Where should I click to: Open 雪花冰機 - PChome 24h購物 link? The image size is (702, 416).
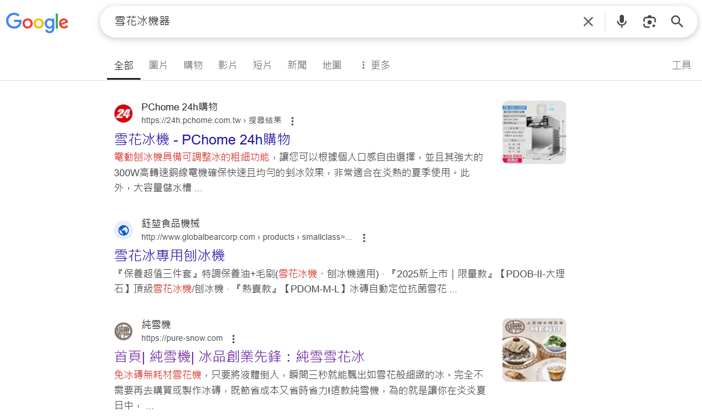click(x=202, y=139)
